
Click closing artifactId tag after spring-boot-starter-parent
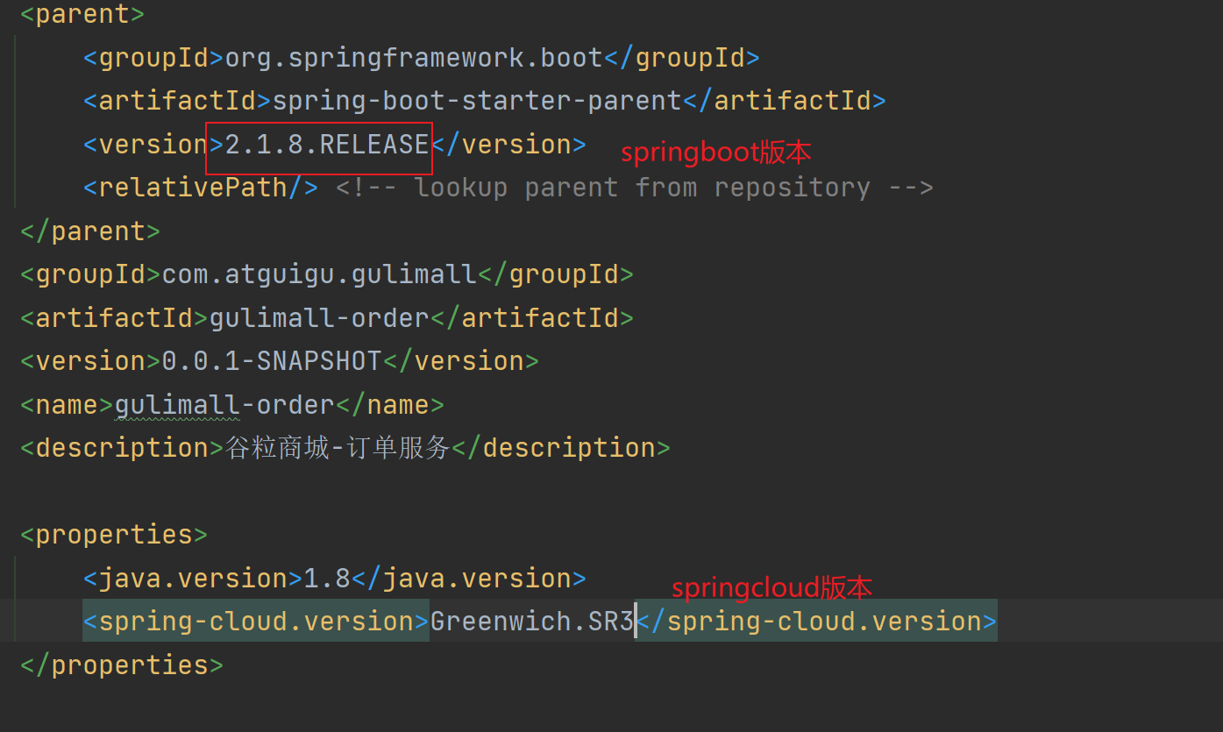[x=786, y=102]
